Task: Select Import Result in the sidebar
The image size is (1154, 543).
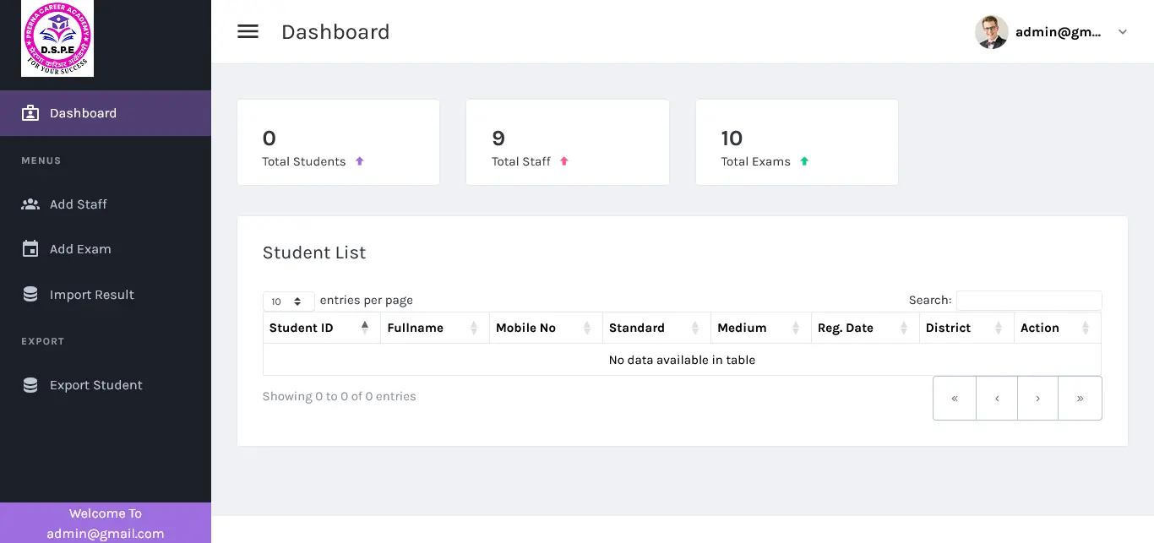Action: pos(92,295)
